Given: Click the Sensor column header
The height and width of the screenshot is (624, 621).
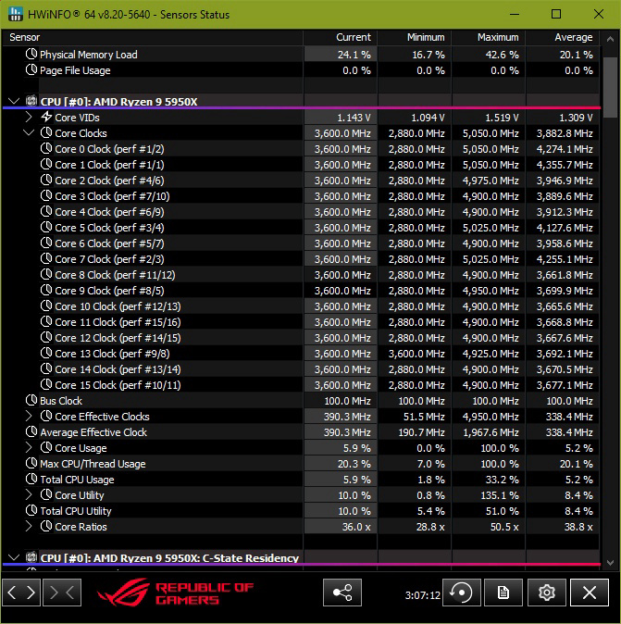Looking at the screenshot, I should 153,37.
